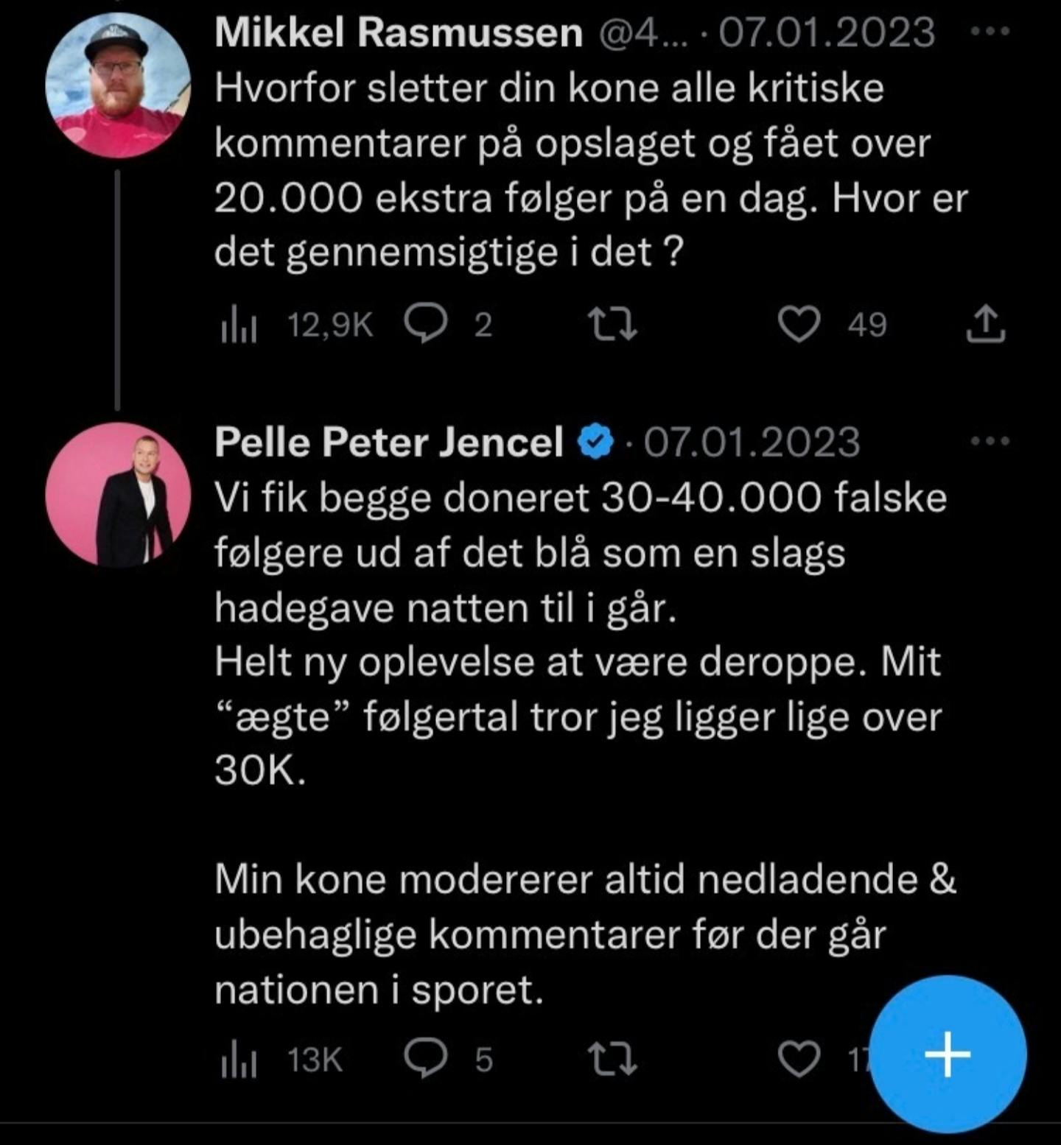Like Pelle Peter Jencel's reply
1061x1145 pixels.
point(799,1060)
